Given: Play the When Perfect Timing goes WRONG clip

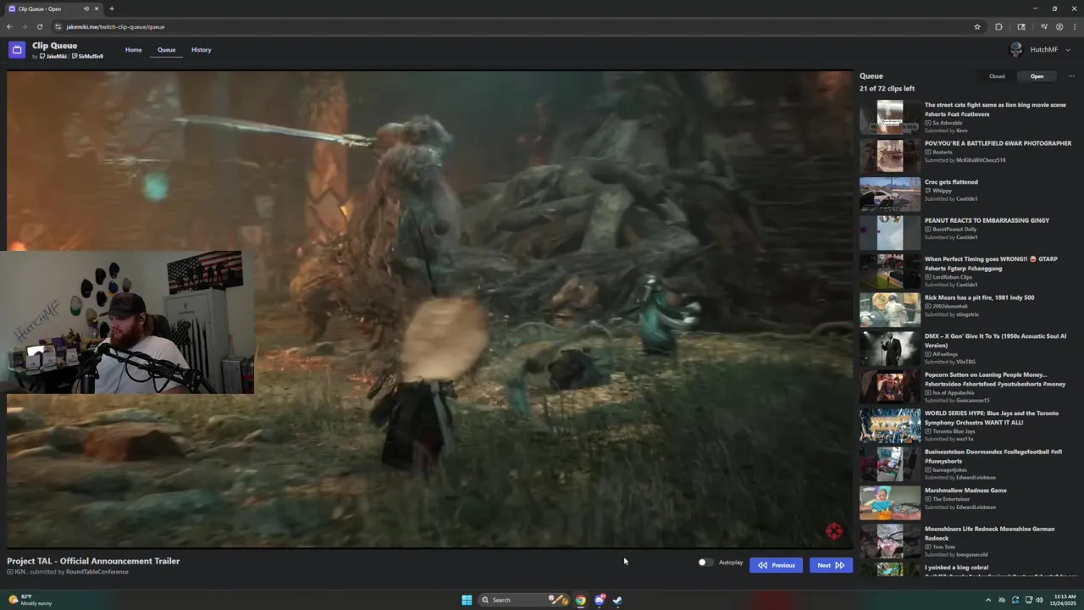Looking at the screenshot, I should coord(965,271).
